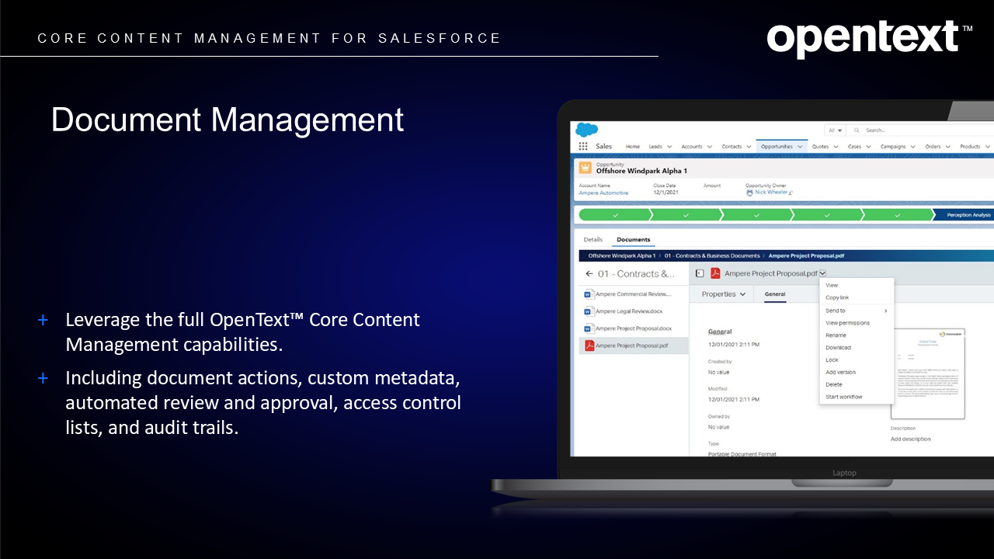The image size is (994, 559).
Task: Click the Portable Document Format type value
Action: tap(742, 453)
